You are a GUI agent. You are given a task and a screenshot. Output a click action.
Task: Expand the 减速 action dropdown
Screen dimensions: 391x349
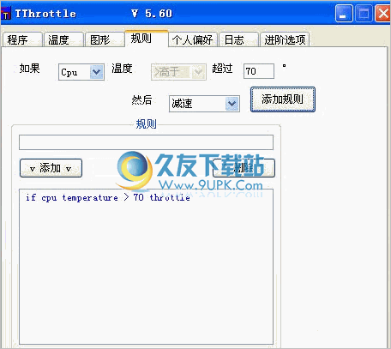(232, 104)
